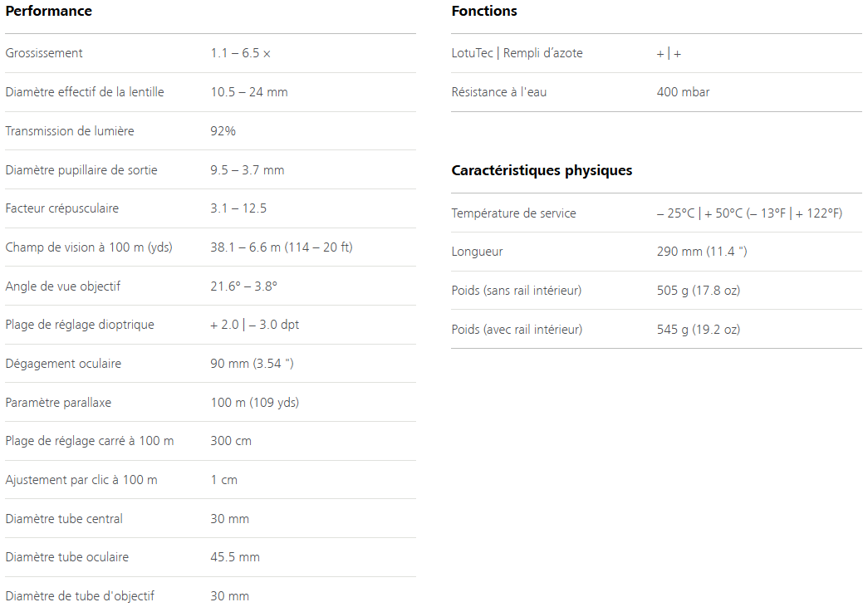Select the Ajustement par clic à 100 m label
The height and width of the screenshot is (607, 863).
[x=81, y=480]
